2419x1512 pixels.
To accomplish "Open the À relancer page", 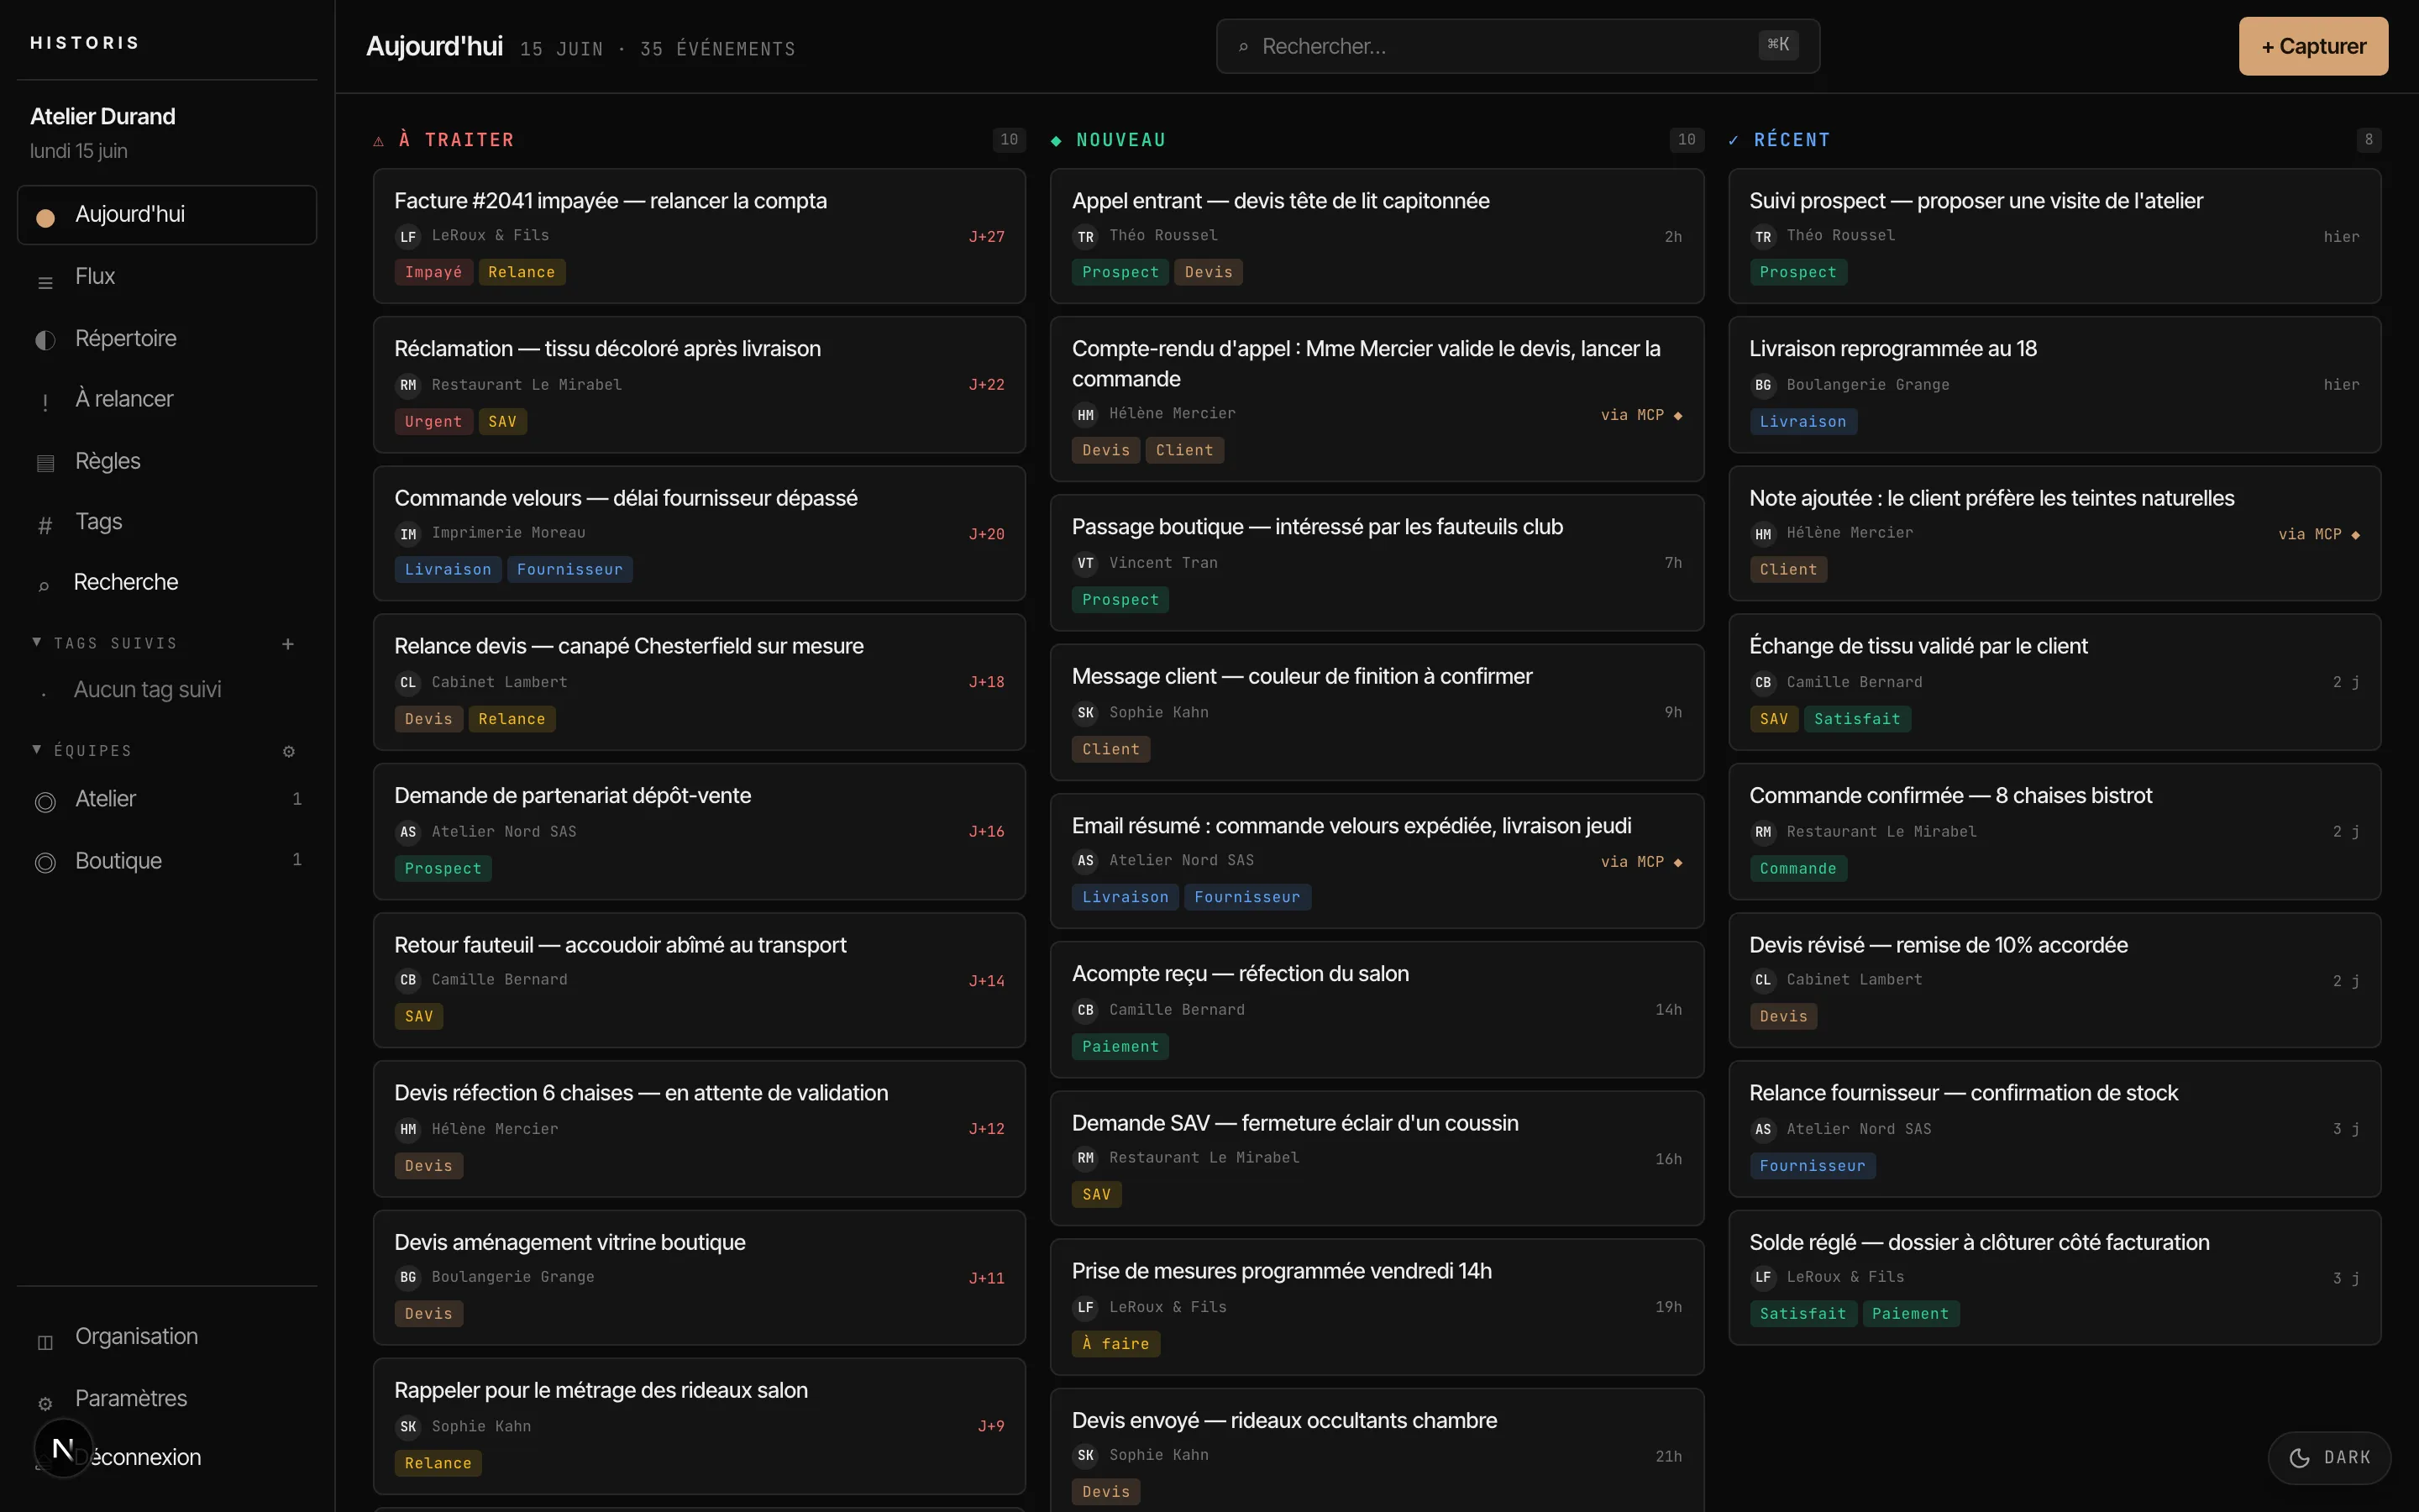I will [167, 400].
